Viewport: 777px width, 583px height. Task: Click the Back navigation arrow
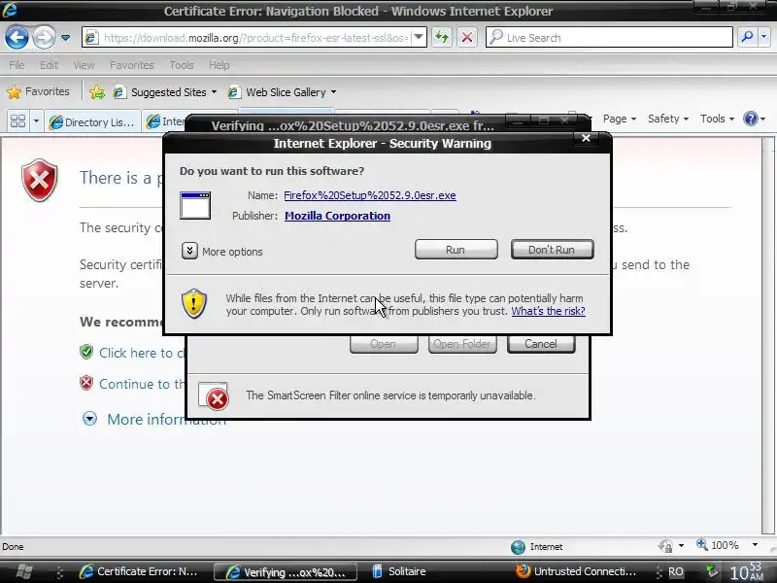pyautogui.click(x=17, y=38)
